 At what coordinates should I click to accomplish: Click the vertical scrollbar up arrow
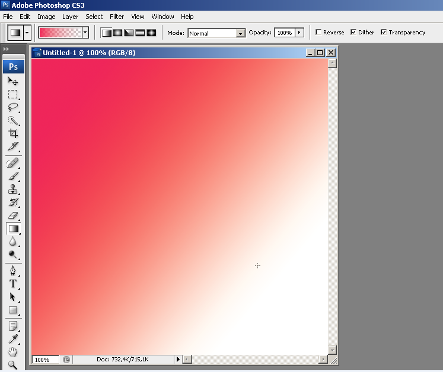click(333, 63)
